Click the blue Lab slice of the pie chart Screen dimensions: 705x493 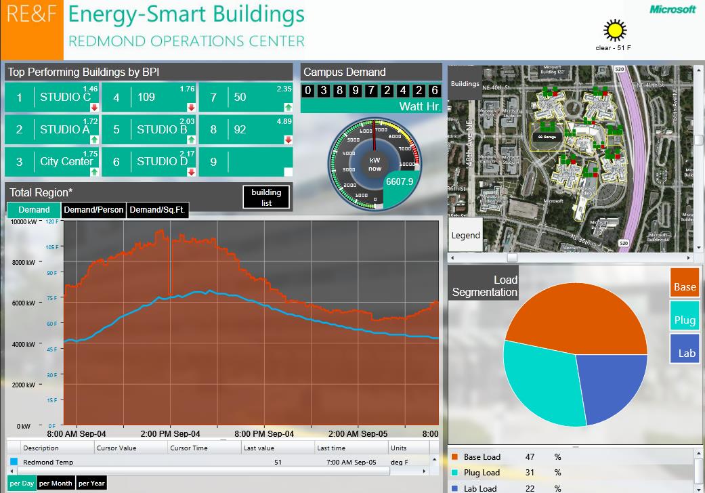click(612, 387)
